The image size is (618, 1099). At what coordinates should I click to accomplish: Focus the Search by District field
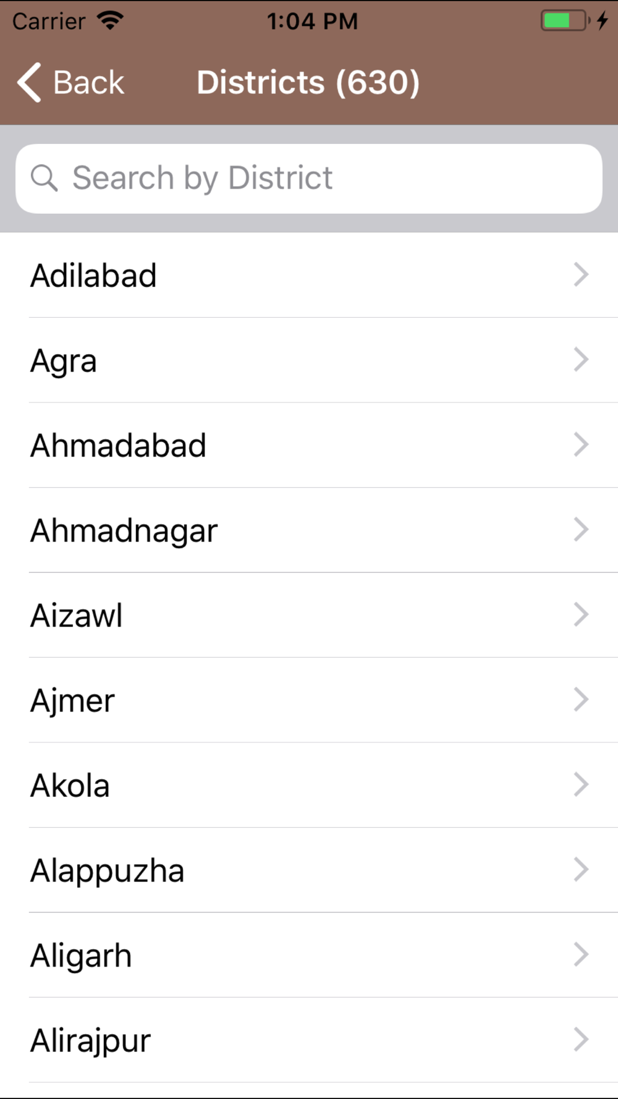point(309,179)
